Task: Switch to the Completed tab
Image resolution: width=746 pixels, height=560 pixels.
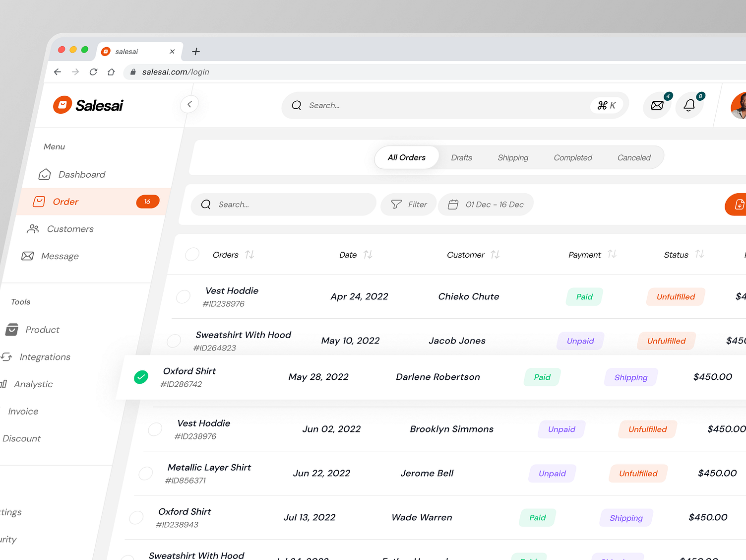Action: 573,157
